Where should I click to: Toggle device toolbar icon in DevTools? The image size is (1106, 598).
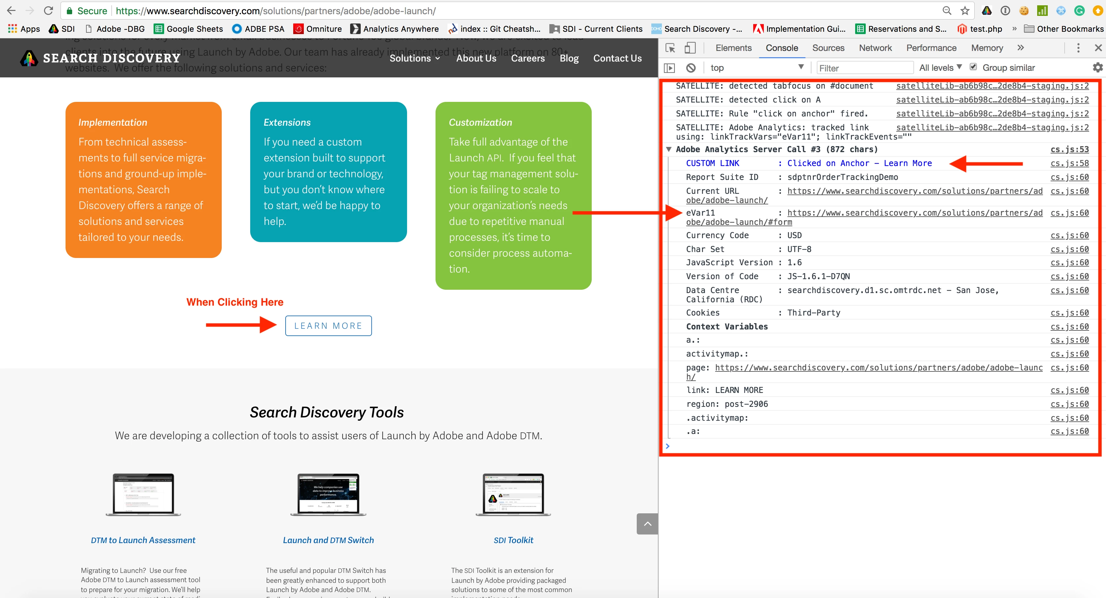pyautogui.click(x=690, y=48)
